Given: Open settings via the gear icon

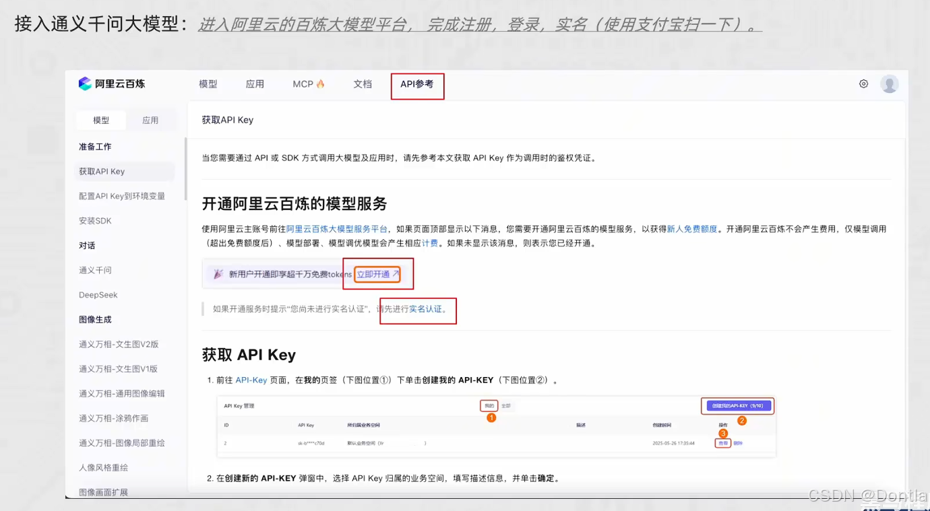Looking at the screenshot, I should click(x=863, y=83).
